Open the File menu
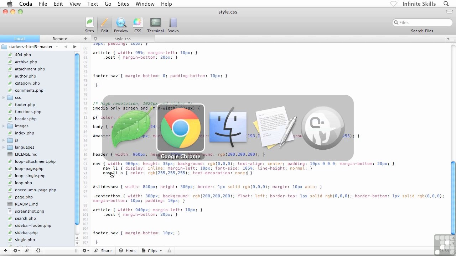Image resolution: width=456 pixels, height=256 pixels. (43, 4)
